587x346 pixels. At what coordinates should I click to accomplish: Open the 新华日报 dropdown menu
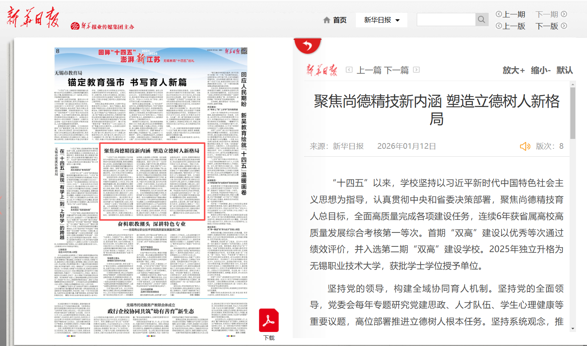pyautogui.click(x=381, y=20)
